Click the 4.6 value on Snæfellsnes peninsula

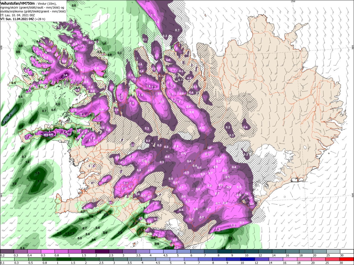click(x=51, y=134)
